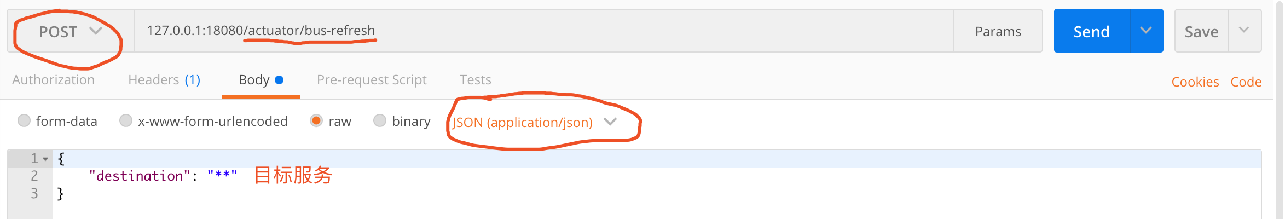The width and height of the screenshot is (1285, 219).
Task: Expand the Save options arrow
Action: [1244, 31]
